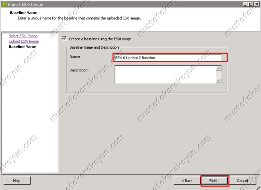The height and width of the screenshot is (190, 261).
Task: Click Finish to create the baseline
Action: (x=214, y=181)
